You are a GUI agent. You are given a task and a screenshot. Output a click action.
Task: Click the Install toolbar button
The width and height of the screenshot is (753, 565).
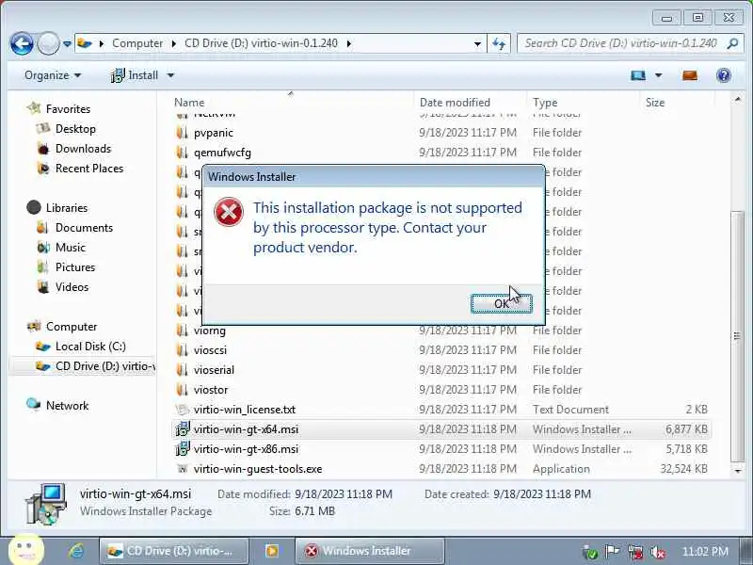[x=134, y=75]
